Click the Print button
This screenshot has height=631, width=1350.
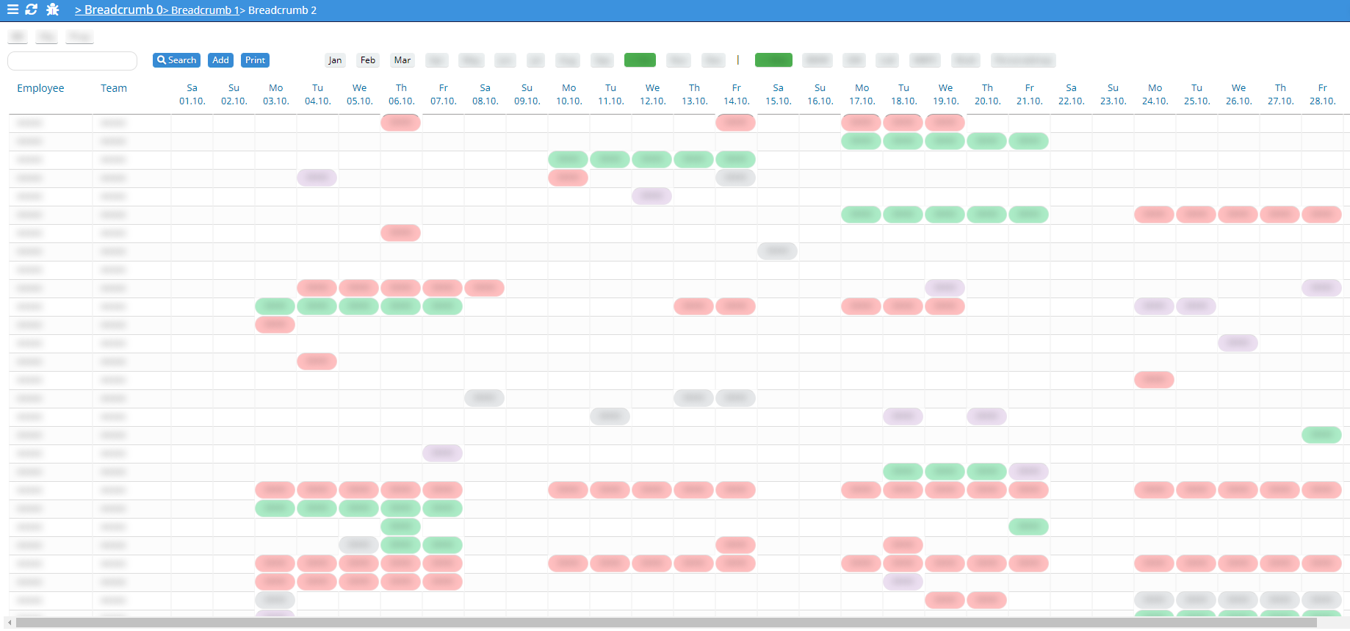[255, 60]
